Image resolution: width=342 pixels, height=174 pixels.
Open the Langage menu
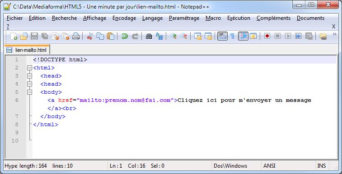click(152, 18)
